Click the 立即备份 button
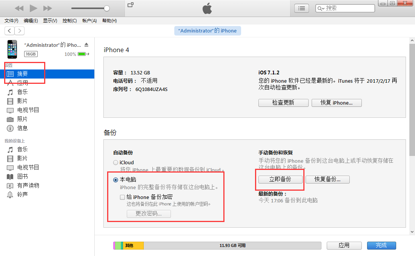The height and width of the screenshot is (256, 415). coord(280,179)
